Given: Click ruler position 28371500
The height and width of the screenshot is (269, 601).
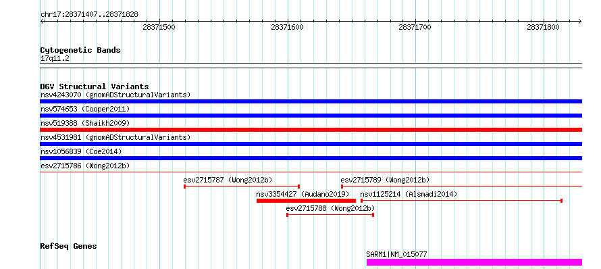Looking at the screenshot, I should coord(159,27).
